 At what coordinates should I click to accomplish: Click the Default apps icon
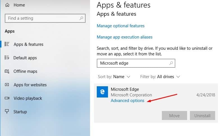click(x=7, y=58)
